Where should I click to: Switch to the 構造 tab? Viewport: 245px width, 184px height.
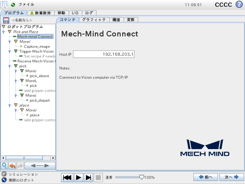click(x=116, y=20)
